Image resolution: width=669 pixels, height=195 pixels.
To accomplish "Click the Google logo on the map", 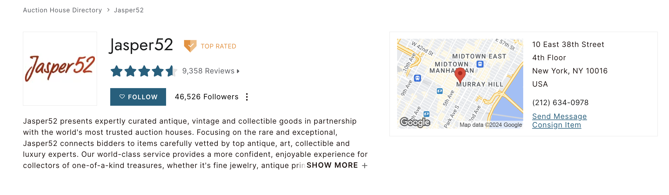I will [x=415, y=122].
